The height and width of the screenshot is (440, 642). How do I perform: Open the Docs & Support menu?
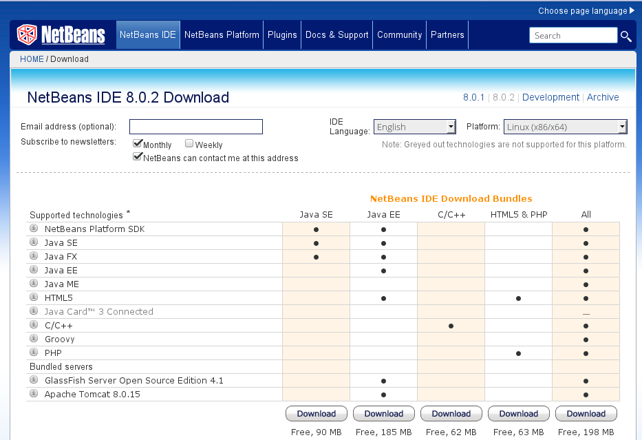[x=336, y=34]
